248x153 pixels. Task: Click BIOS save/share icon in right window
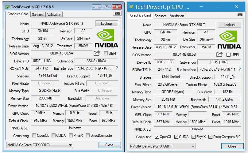coord(219,54)
